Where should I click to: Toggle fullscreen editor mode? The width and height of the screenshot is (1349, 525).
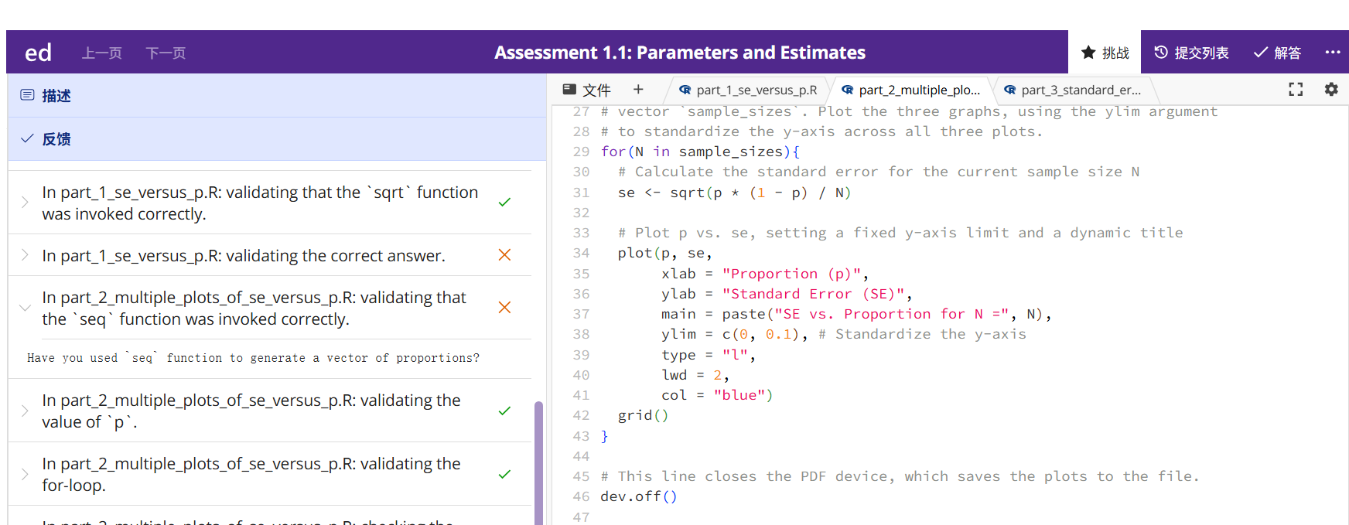tap(1296, 90)
